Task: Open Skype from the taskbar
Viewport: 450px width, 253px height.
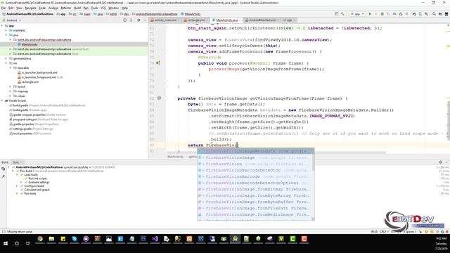Action: pyautogui.click(x=75, y=239)
